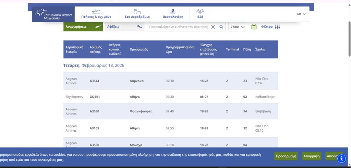351x168 pixels.
Task: Switch to Αναχωρήσεις departures tab
Action: [x=83, y=27]
